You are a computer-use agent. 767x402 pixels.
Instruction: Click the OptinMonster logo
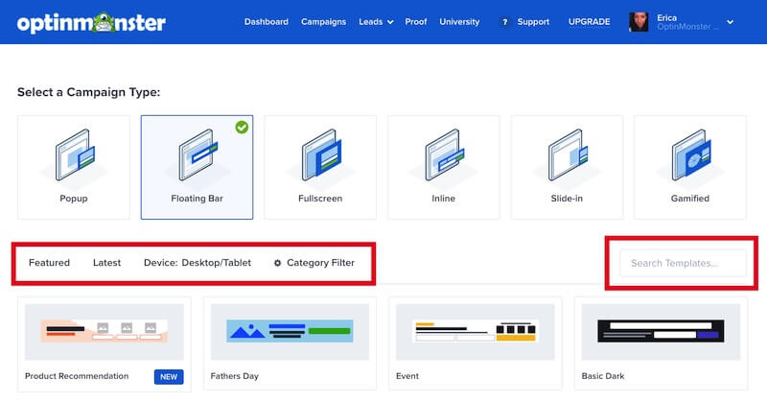click(91, 22)
